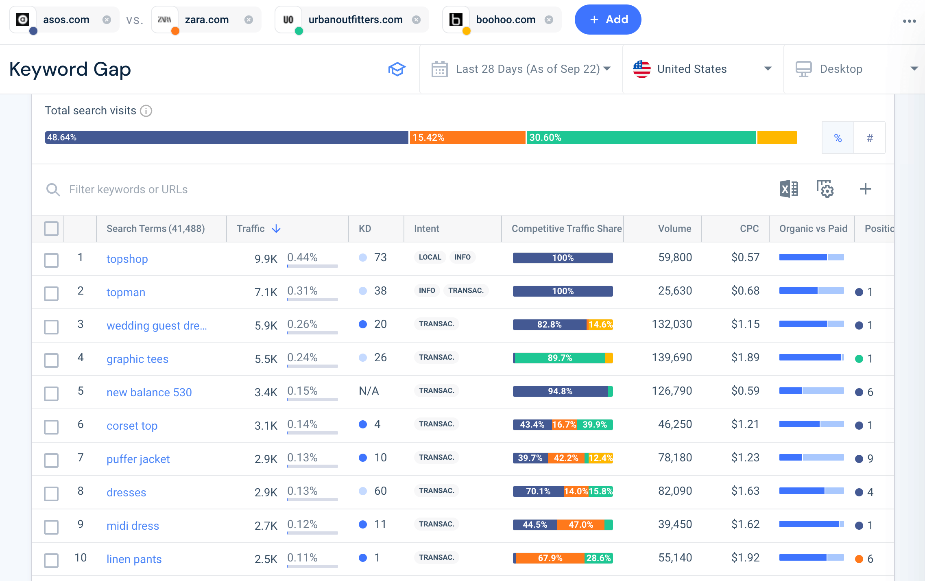Click the info icon next to Total search visits
The height and width of the screenshot is (581, 925).
[x=146, y=111]
